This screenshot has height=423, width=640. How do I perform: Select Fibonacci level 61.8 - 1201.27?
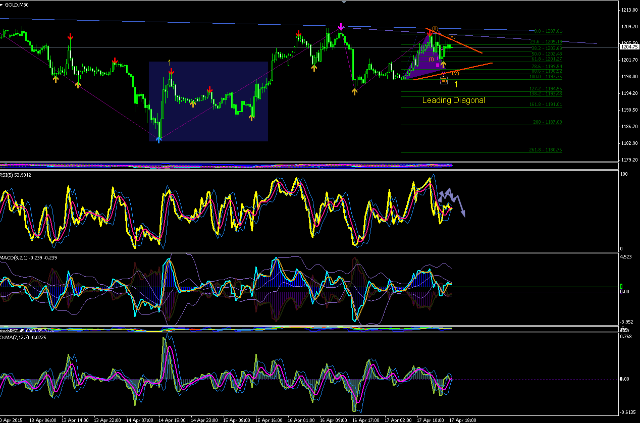coord(547,59)
